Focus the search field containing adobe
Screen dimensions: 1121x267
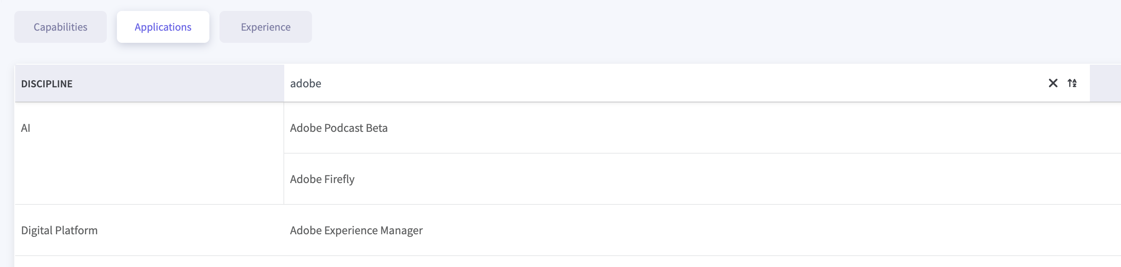653,84
